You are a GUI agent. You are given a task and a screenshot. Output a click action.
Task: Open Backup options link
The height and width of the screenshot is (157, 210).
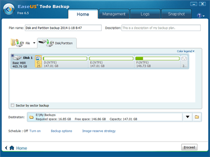pyautogui.click(x=61, y=131)
